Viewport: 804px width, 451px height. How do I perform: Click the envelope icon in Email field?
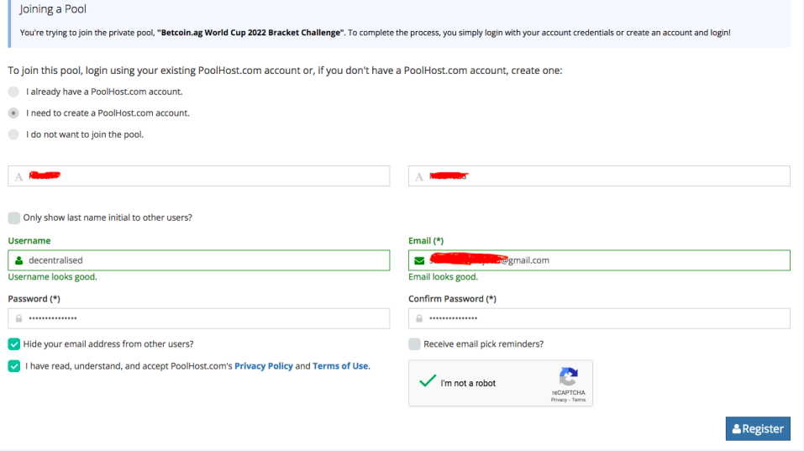[x=419, y=260]
